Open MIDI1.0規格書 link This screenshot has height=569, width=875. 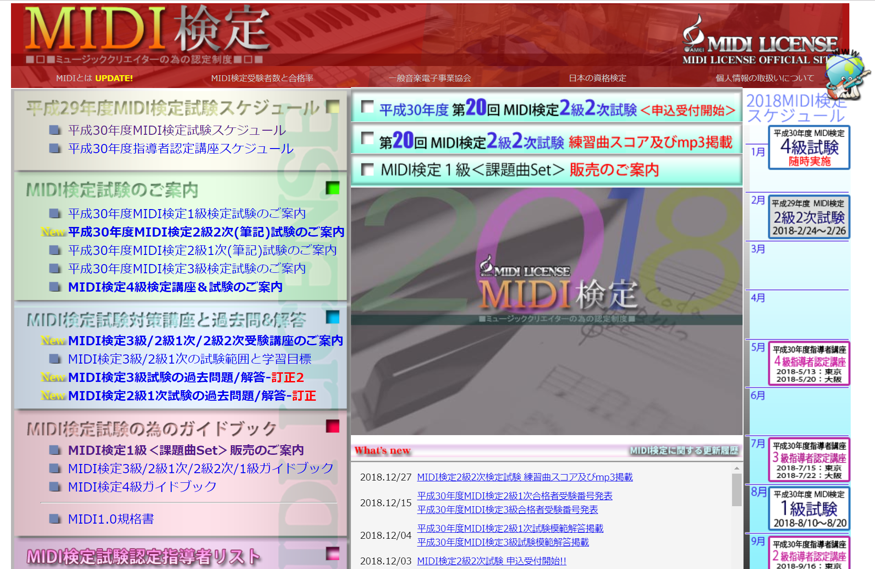click(111, 519)
